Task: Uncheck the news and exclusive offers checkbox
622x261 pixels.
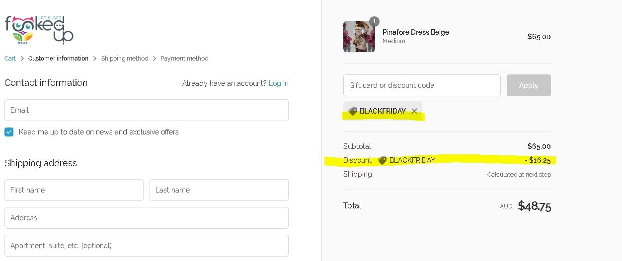Action: click(9, 132)
